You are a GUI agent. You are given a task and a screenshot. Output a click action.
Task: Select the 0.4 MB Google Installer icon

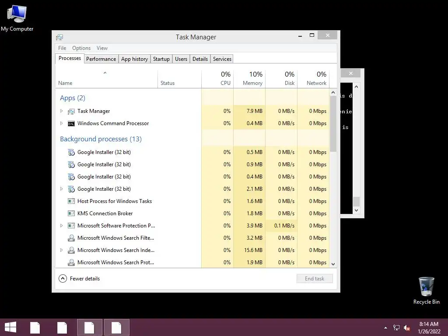71,177
